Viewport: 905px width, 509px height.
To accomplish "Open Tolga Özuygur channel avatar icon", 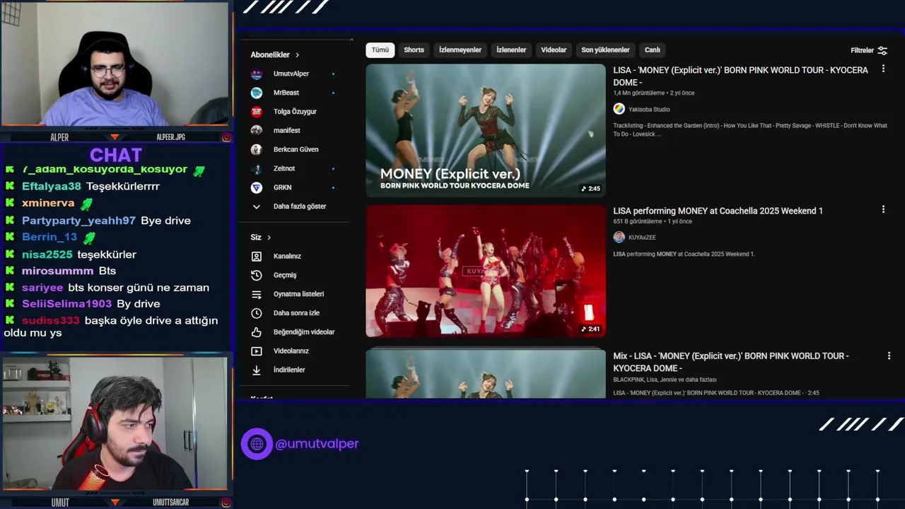I will coord(257,112).
